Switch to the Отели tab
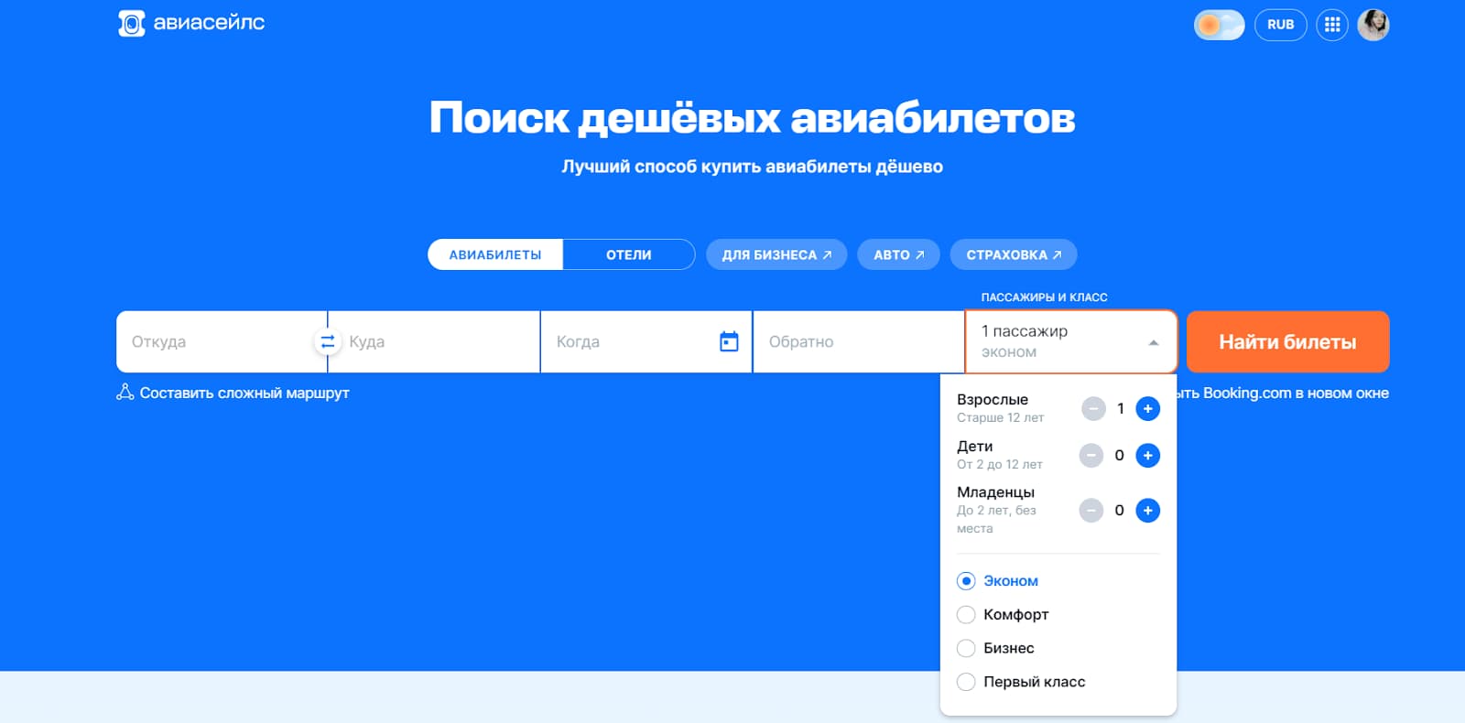 [629, 254]
